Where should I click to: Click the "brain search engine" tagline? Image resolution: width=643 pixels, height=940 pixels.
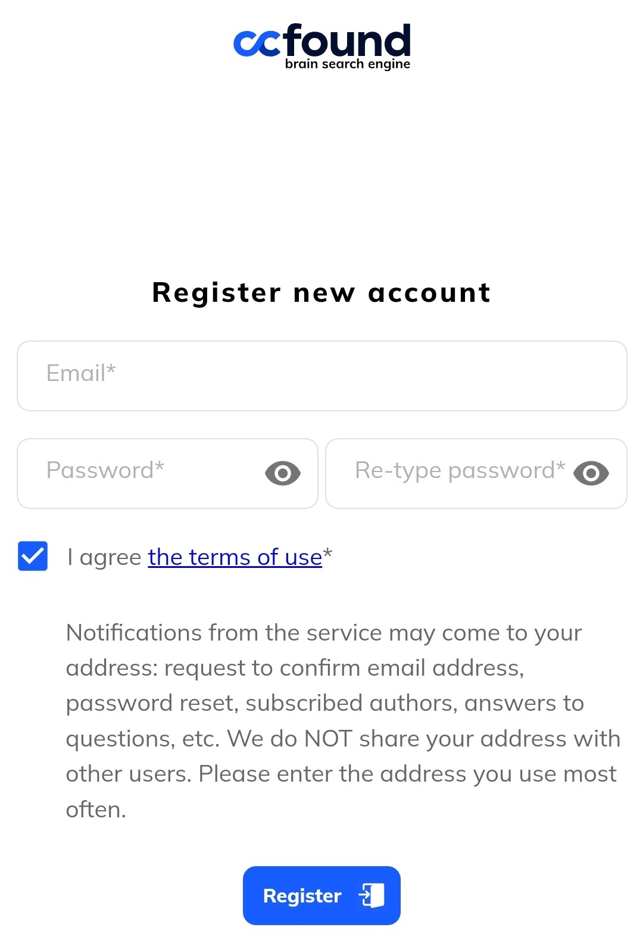tap(348, 64)
